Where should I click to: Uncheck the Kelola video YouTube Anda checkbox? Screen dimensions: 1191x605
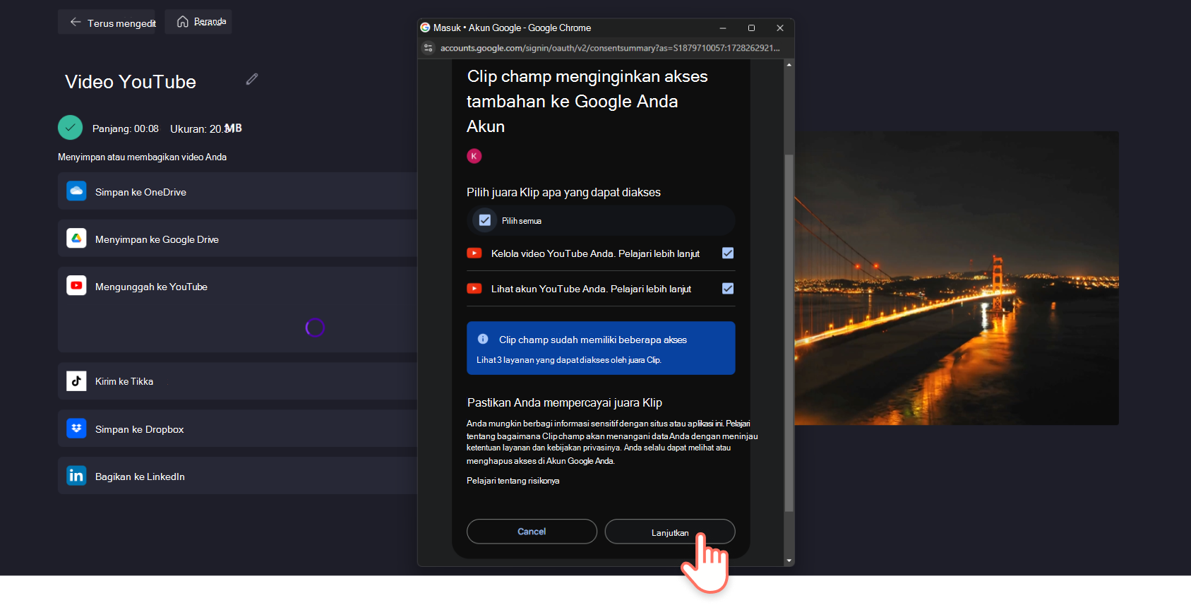point(728,253)
